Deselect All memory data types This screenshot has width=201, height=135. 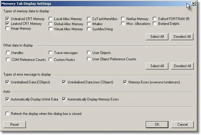coord(182,37)
